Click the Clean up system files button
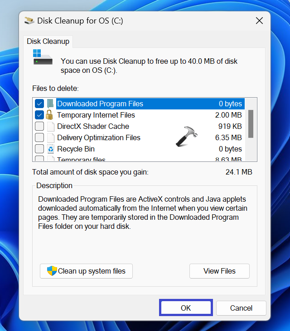This screenshot has height=331, width=290. click(86, 271)
